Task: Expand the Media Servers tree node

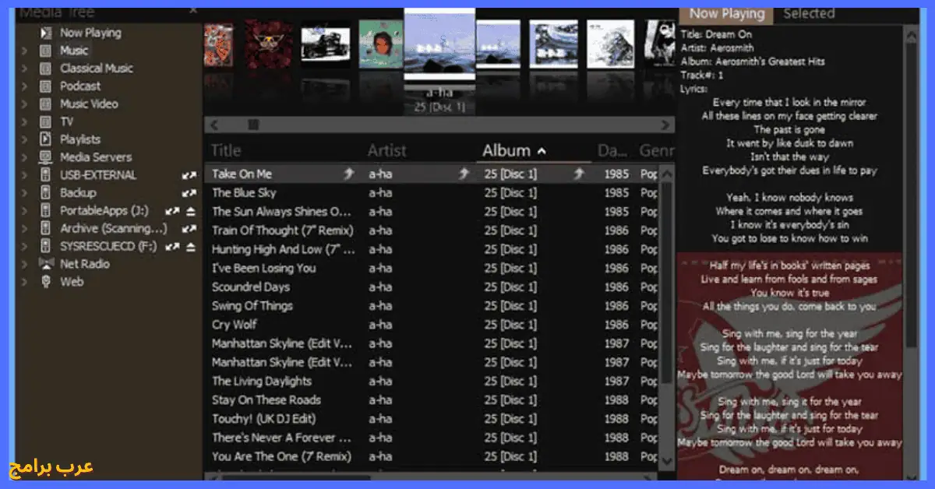Action: [24, 157]
